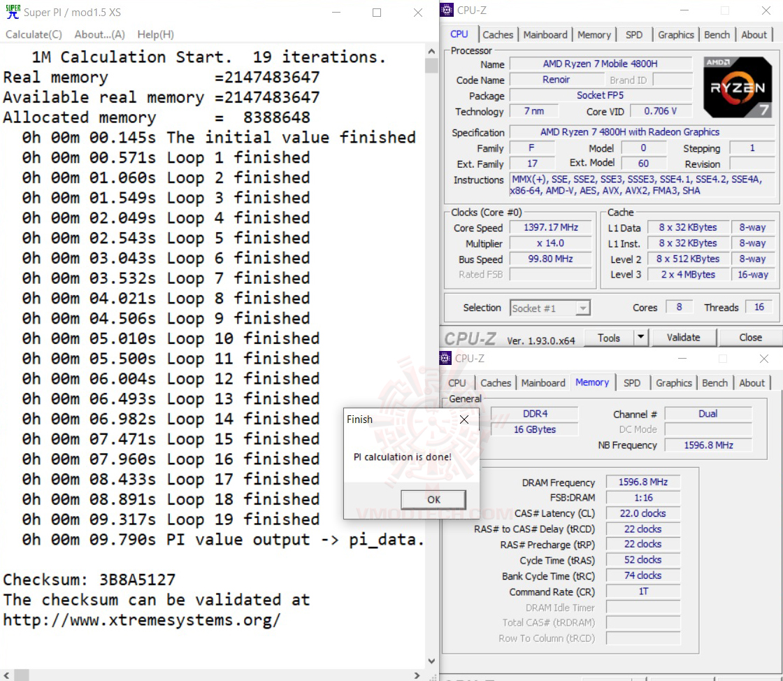The image size is (783, 681).
Task: Switch to Caches tab in upper CPU-Z window
Action: 497,34
